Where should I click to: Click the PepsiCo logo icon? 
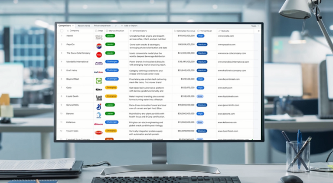[99, 46]
